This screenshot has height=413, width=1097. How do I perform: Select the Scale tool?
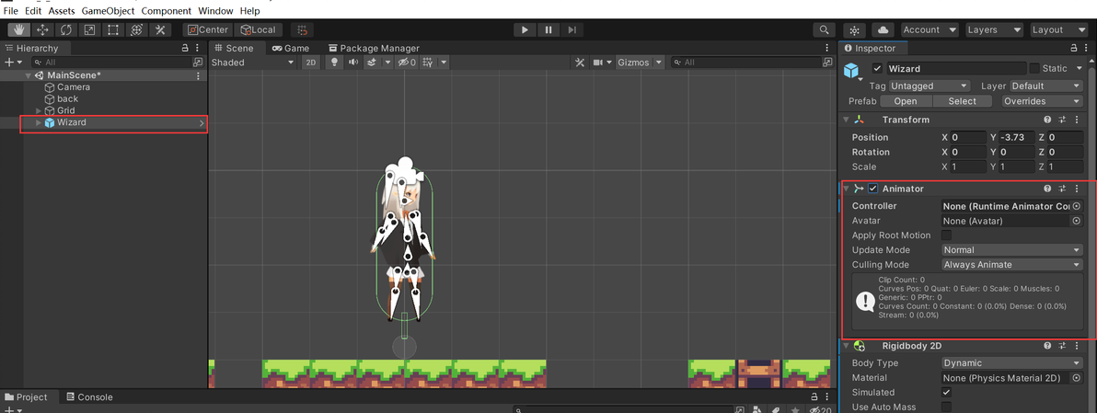point(89,29)
